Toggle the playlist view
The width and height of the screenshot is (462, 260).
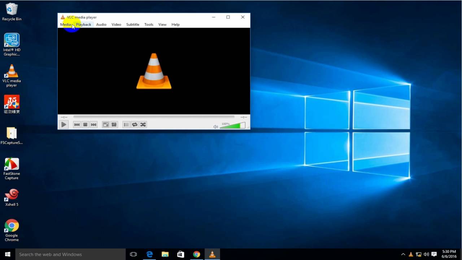126,125
